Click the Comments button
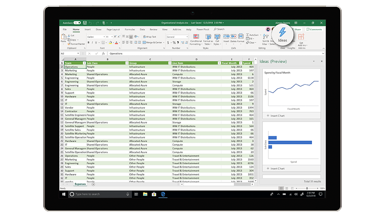 (314, 29)
